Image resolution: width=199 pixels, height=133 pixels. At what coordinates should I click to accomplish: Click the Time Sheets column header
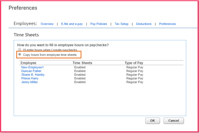[x=82, y=63]
